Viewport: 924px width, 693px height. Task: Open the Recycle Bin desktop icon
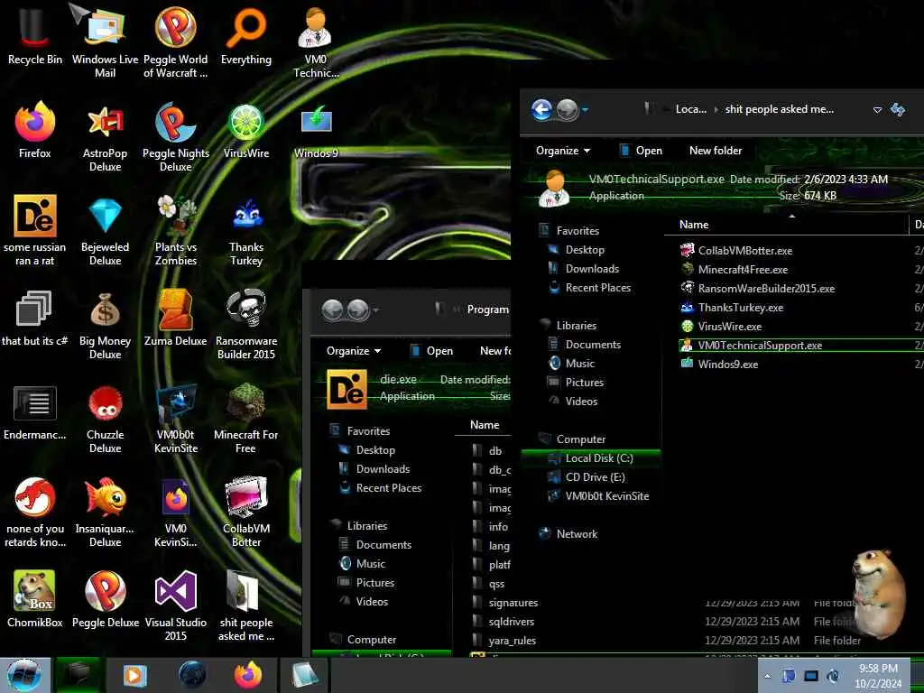(35, 36)
